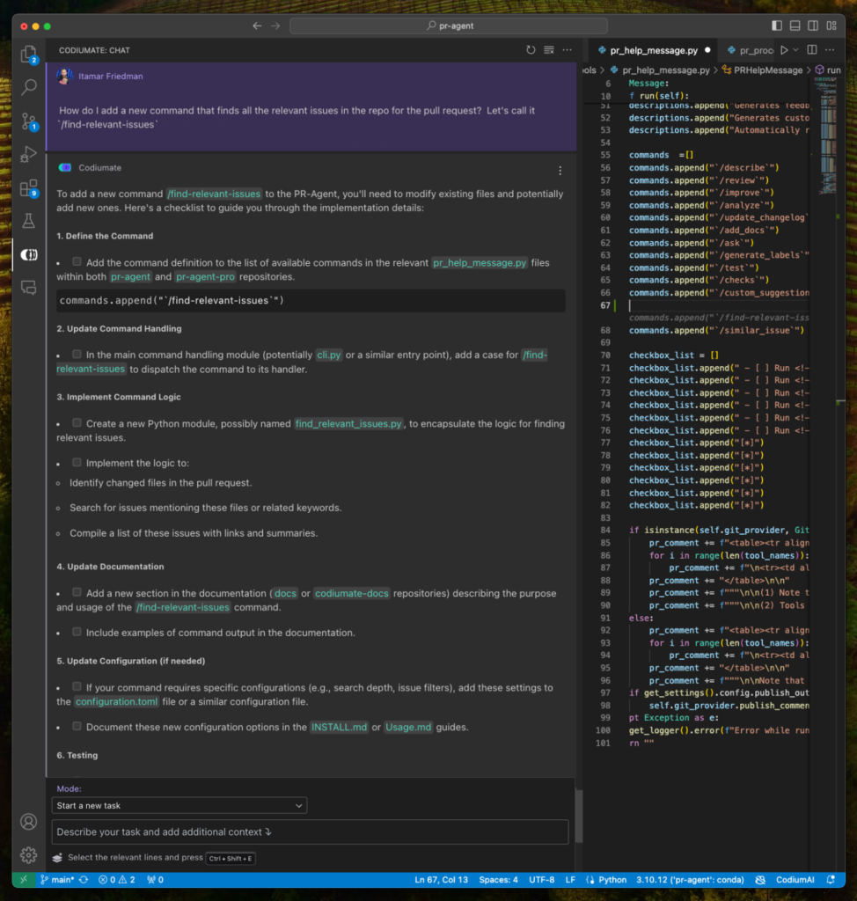Open editor more actions menu
The image size is (857, 901).
coord(830,50)
